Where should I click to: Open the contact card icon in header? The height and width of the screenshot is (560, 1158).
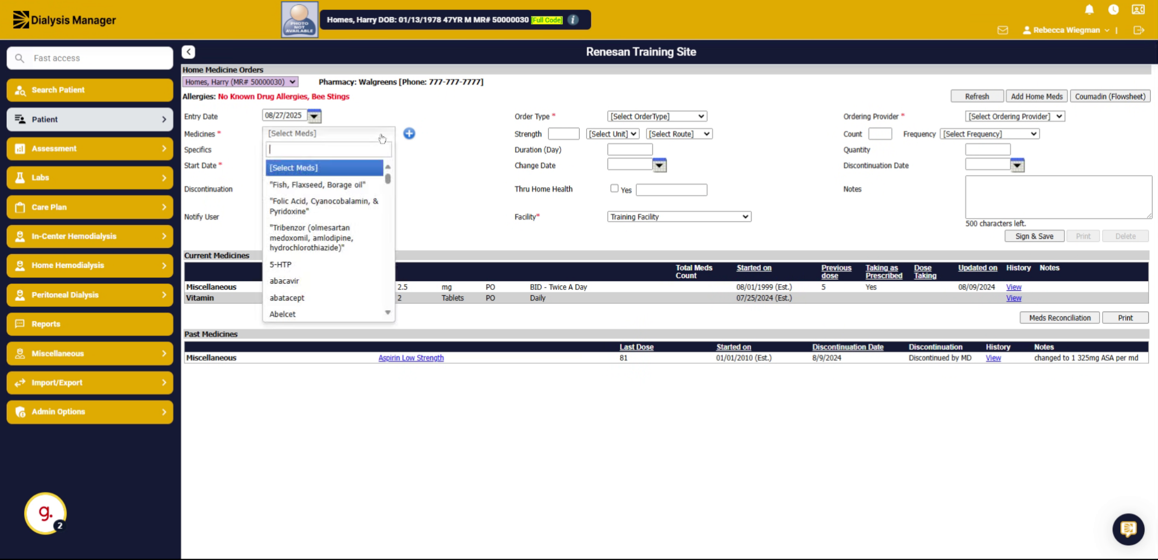(1138, 10)
